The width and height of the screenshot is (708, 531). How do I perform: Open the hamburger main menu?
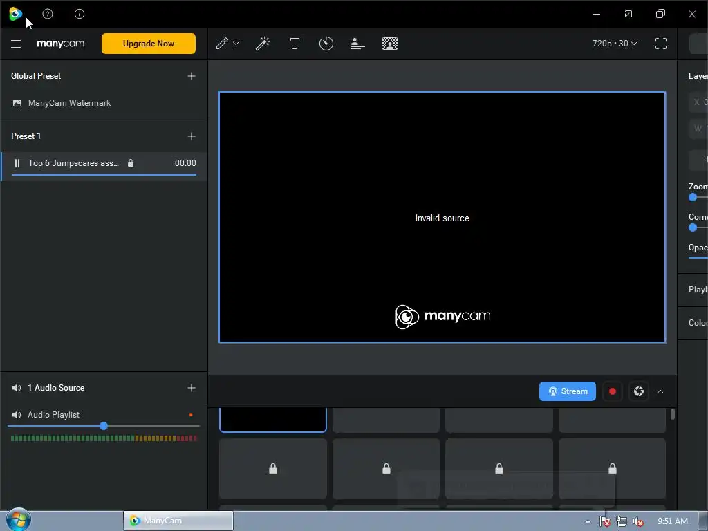[16, 44]
